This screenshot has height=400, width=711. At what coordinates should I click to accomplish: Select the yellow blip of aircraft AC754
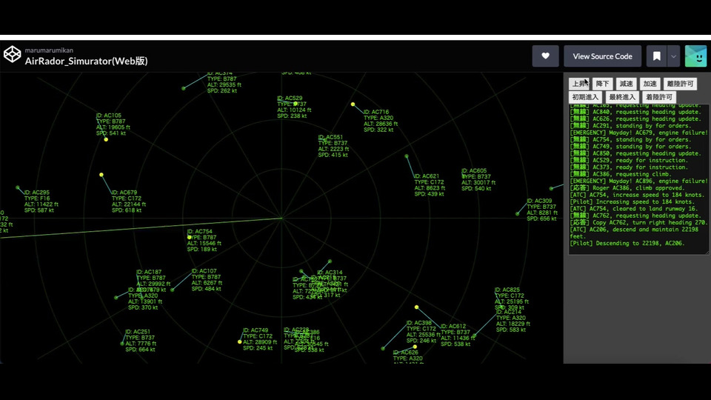click(x=190, y=237)
